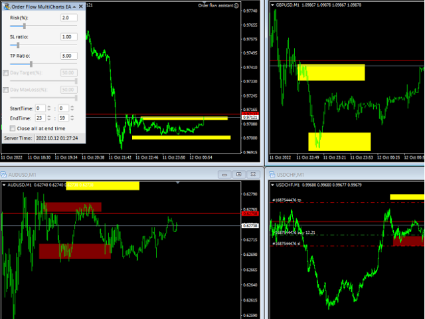Click the Server Time value 2022.10.12 01:27:24
Image resolution: width=425 pixels, height=319 pixels.
pyautogui.click(x=57, y=138)
